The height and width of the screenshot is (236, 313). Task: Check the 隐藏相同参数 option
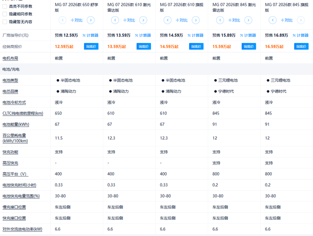(5, 14)
